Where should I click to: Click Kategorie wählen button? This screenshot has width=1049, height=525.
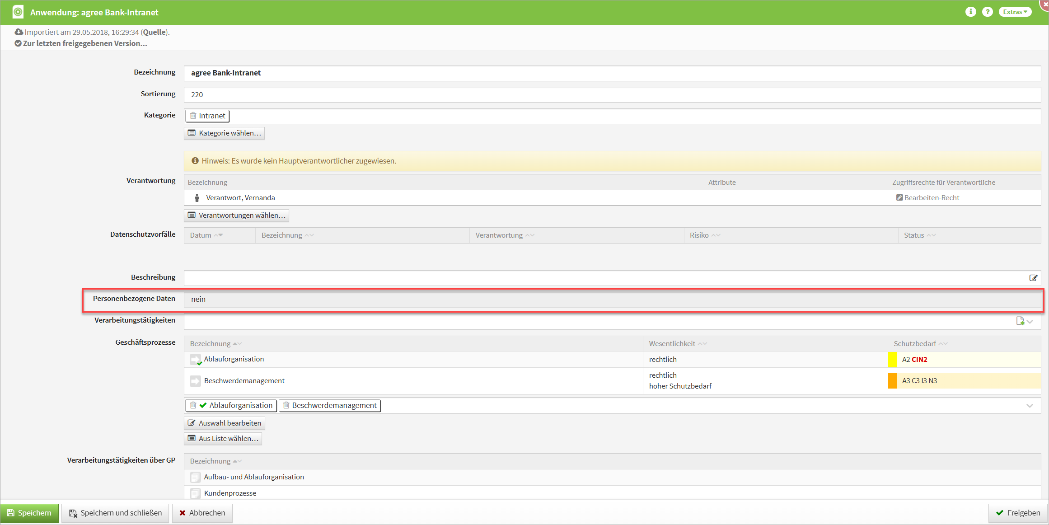click(224, 133)
